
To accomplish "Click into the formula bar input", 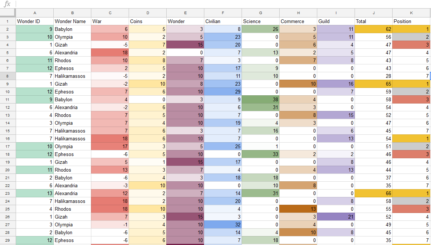I will click(223, 4).
